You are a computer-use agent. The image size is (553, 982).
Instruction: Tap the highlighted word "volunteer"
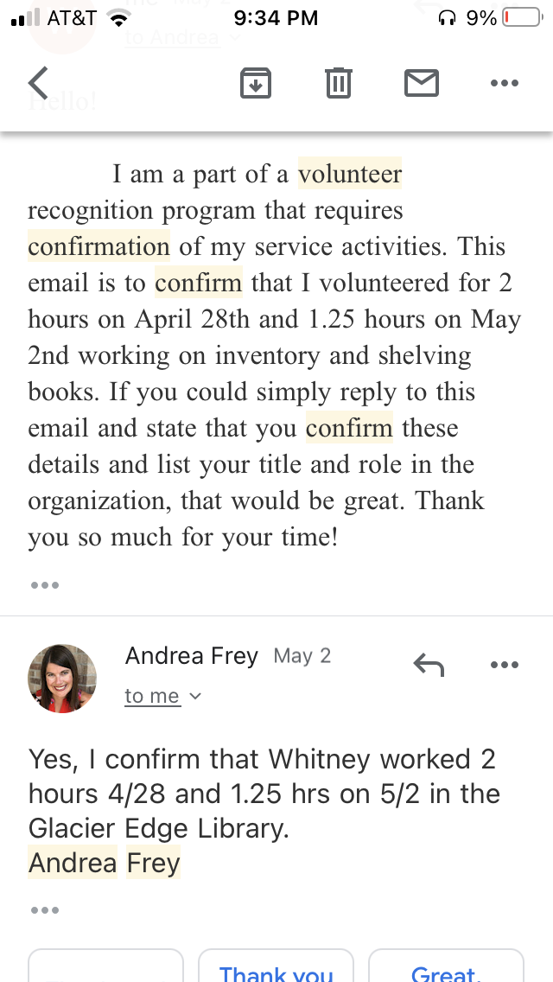[350, 175]
